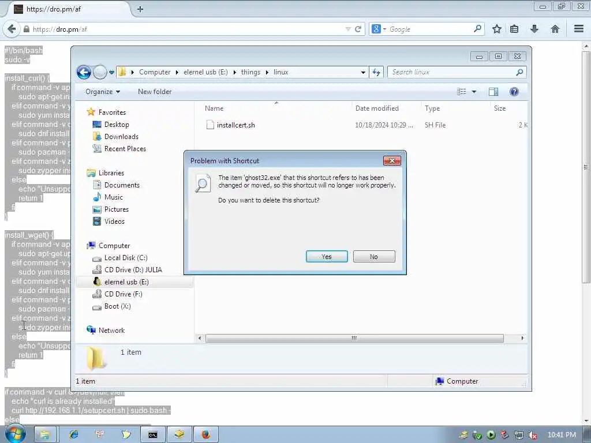The height and width of the screenshot is (443, 591).
Task: Open Boot (X:) drive
Action: (x=117, y=306)
